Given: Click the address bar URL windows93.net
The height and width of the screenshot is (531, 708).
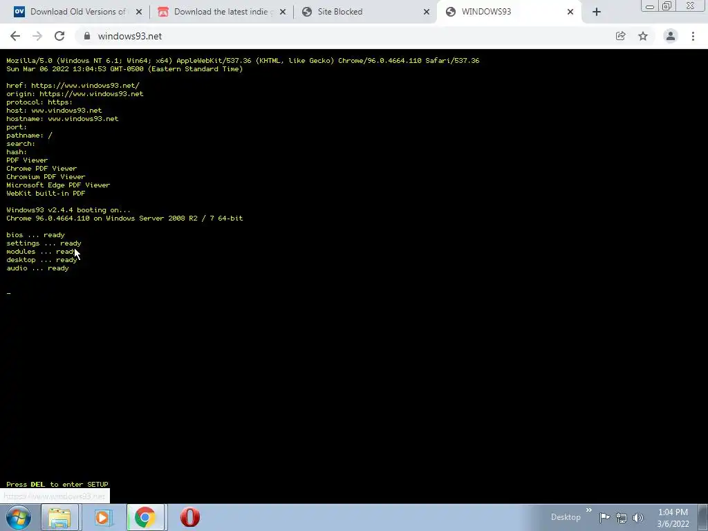Looking at the screenshot, I should pos(129,36).
